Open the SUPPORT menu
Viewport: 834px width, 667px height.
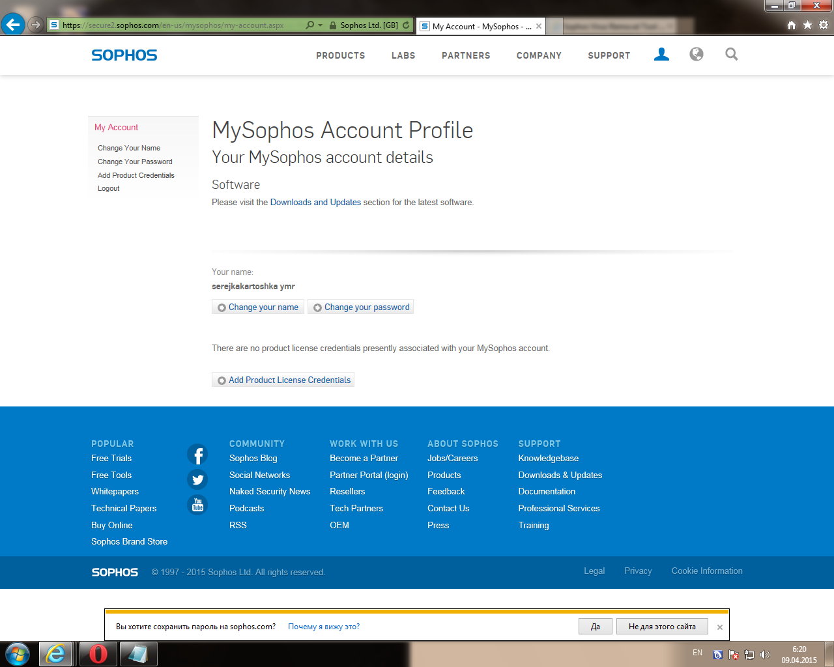609,55
